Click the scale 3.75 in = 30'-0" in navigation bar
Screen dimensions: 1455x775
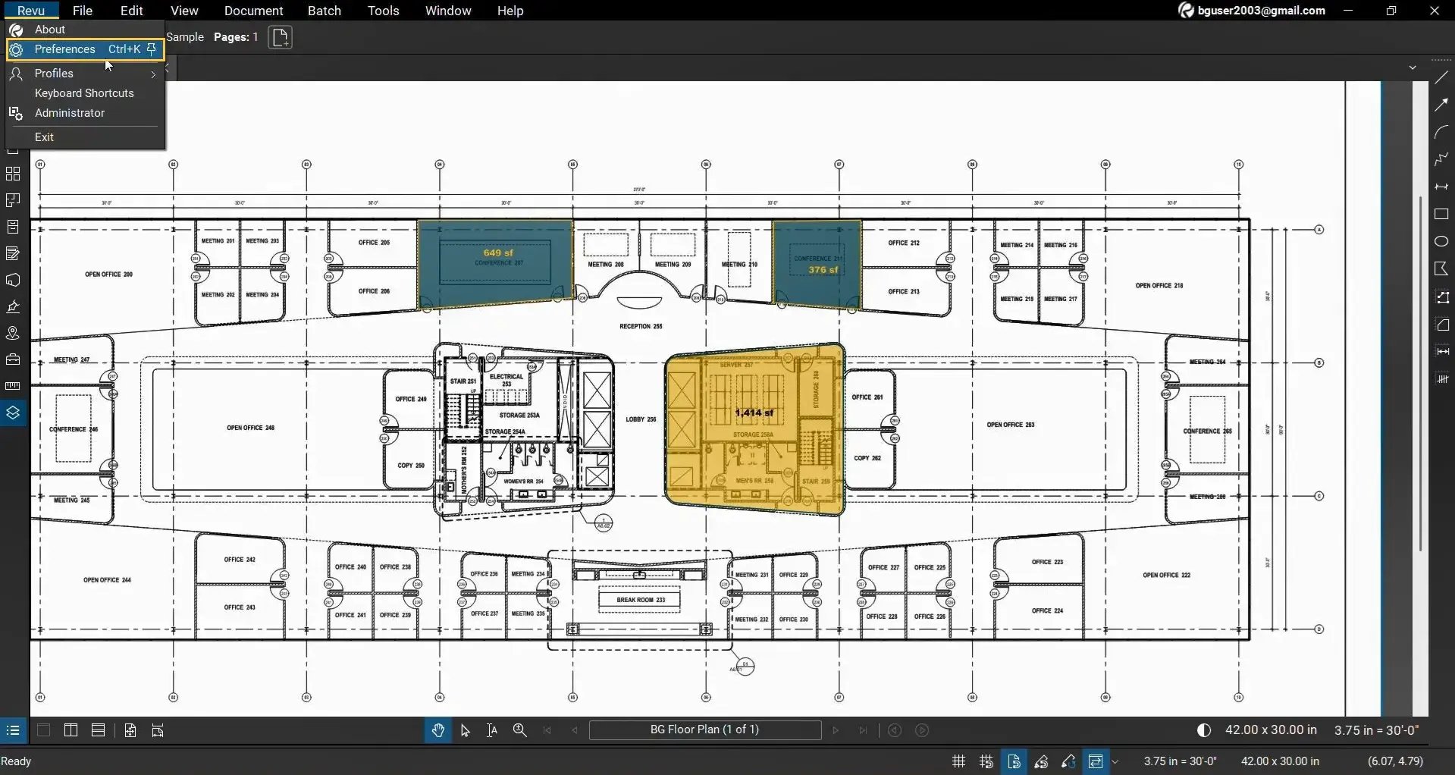click(x=1376, y=730)
